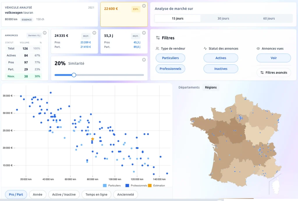Click info icon on Similarité card
Screen dimensions: 298x201
pos(144,60)
